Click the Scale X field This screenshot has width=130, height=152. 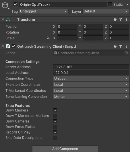point(67,38)
